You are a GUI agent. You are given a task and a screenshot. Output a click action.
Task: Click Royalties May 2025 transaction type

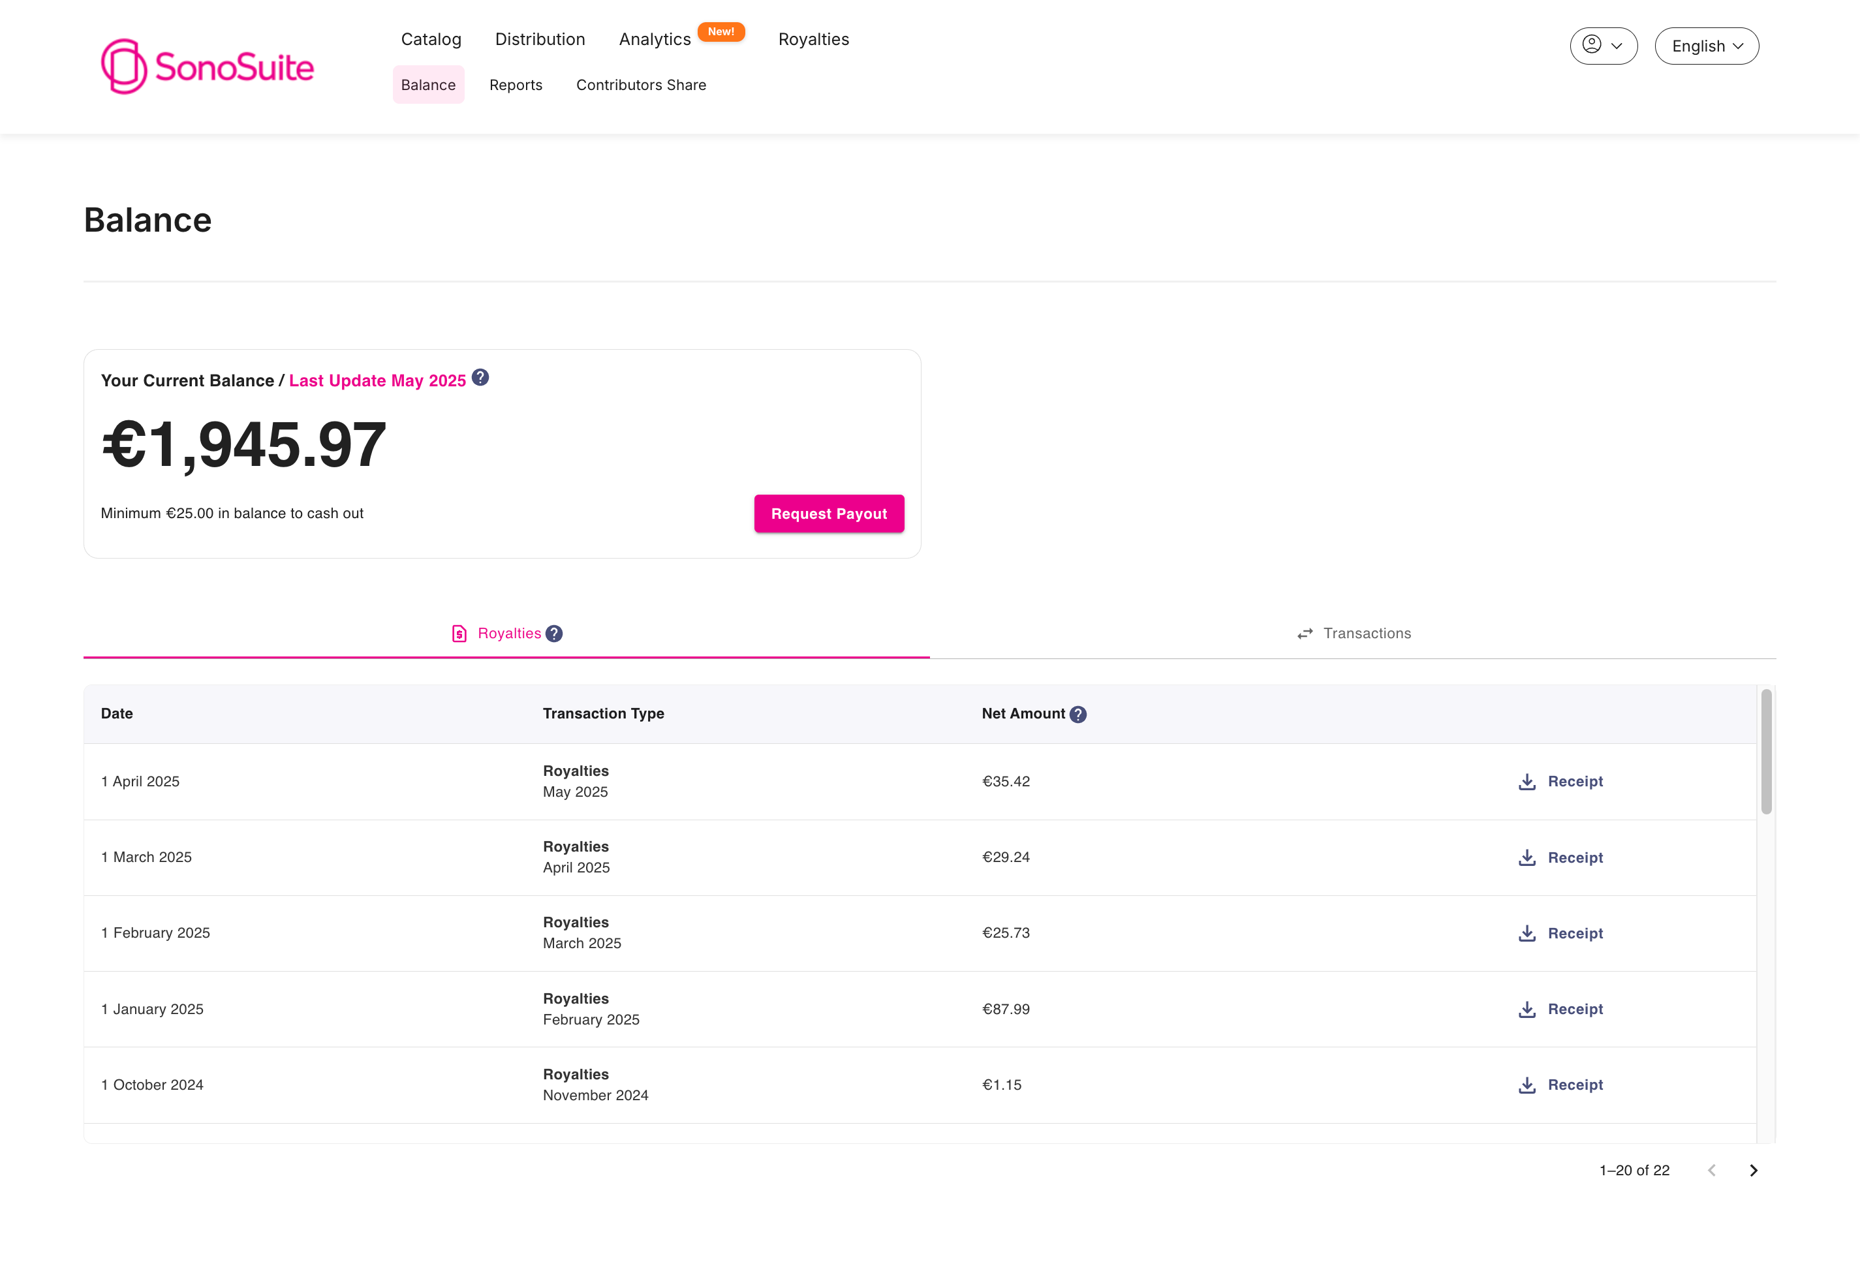coord(576,782)
